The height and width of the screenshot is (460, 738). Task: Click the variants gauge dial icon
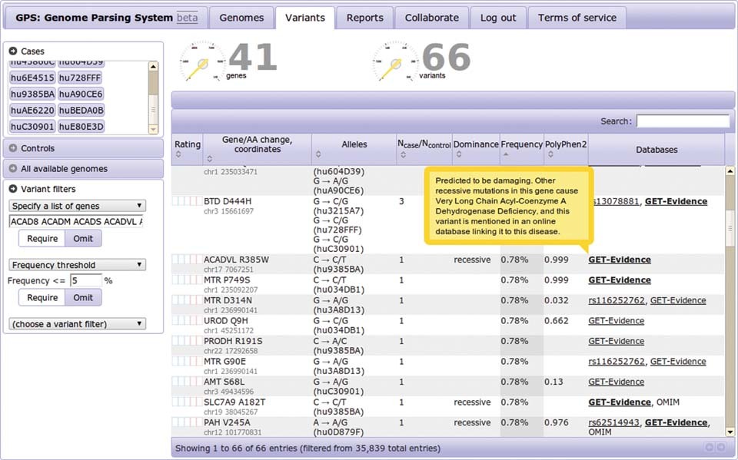tap(395, 62)
